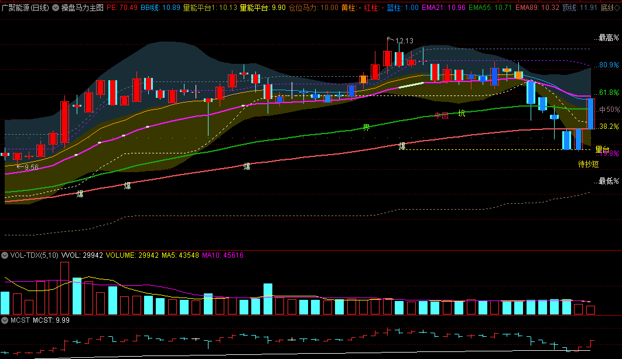The height and width of the screenshot is (359, 622).
Task: Click the 12.13 high price marker
Action: click(404, 41)
